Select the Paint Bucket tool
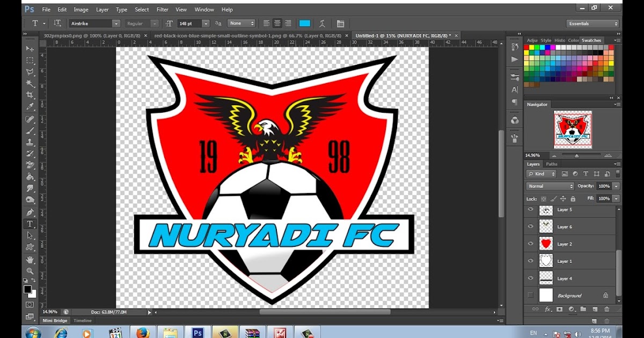Image resolution: width=644 pixels, height=338 pixels. [30, 177]
